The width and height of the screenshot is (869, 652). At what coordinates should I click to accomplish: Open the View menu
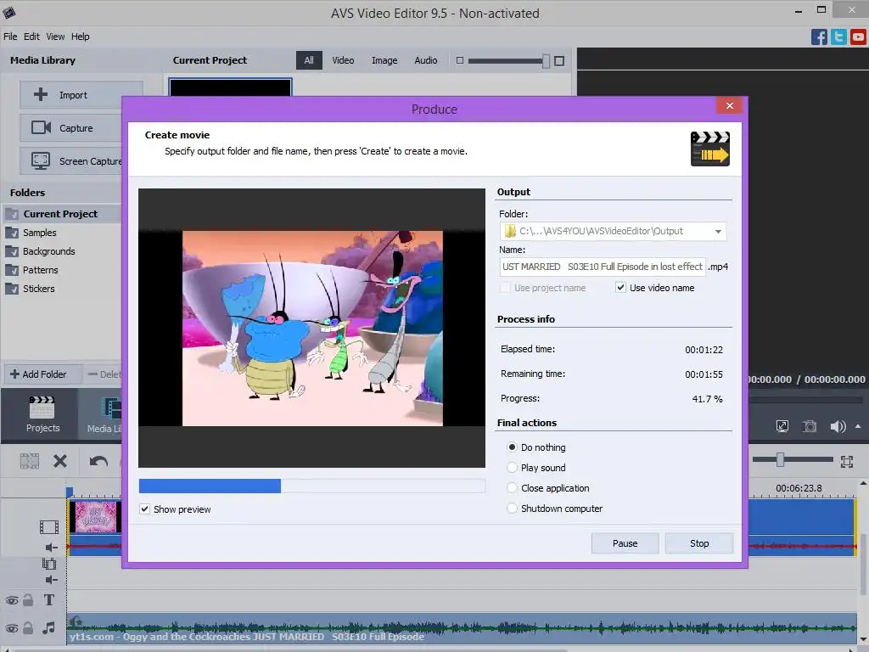(x=55, y=37)
